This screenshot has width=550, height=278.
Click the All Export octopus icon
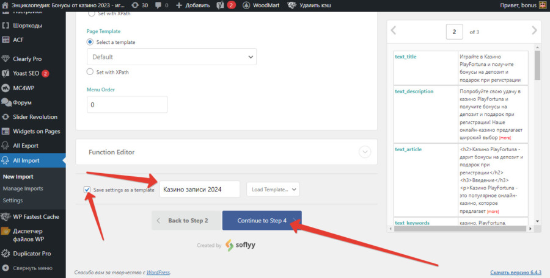5,146
